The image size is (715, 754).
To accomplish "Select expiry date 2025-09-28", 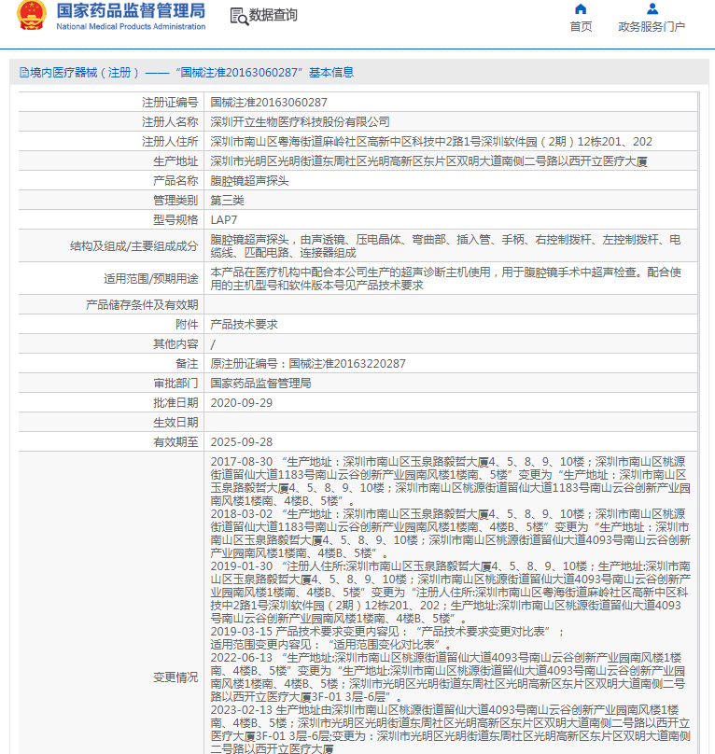I will (x=242, y=442).
